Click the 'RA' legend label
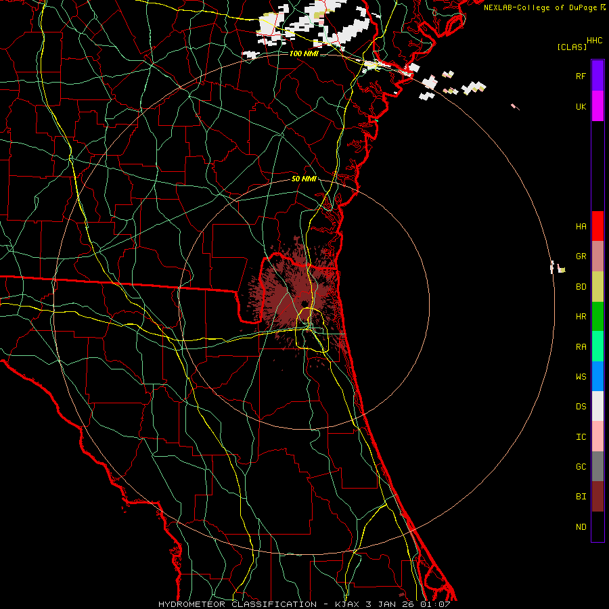Screen dimensions: 609x609 tap(581, 347)
